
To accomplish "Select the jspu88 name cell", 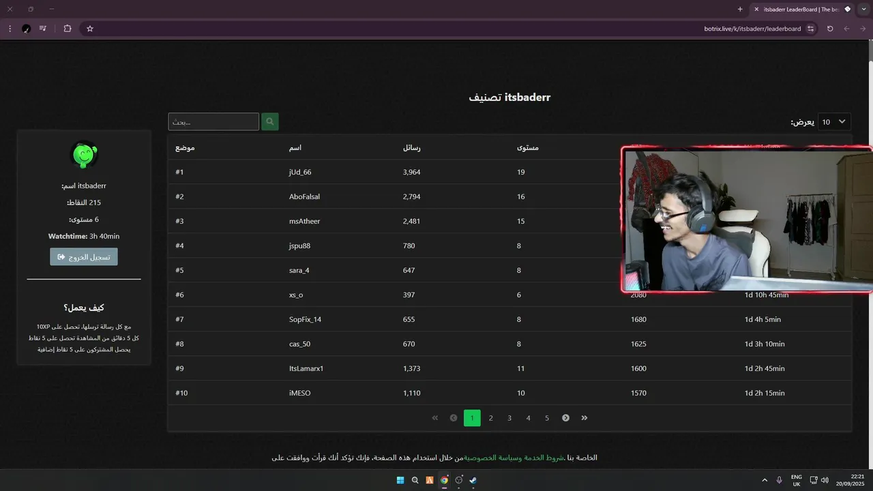I will (x=299, y=245).
